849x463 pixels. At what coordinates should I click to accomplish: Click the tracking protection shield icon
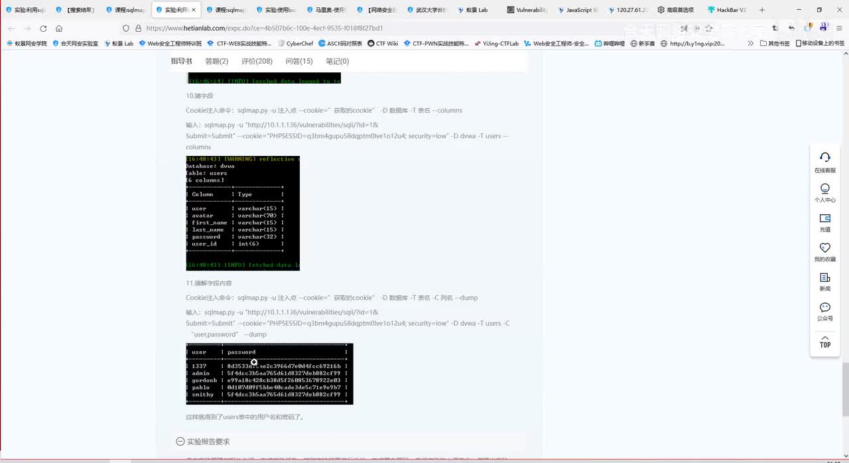click(126, 29)
